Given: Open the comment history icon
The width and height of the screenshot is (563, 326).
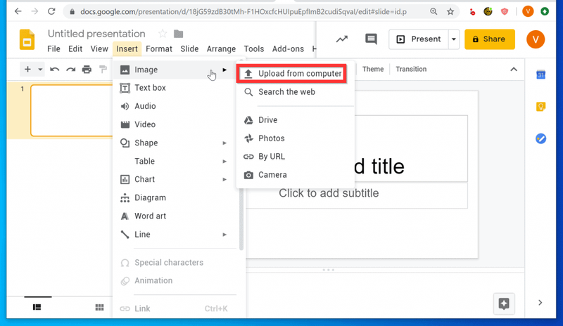Looking at the screenshot, I should click(x=371, y=39).
